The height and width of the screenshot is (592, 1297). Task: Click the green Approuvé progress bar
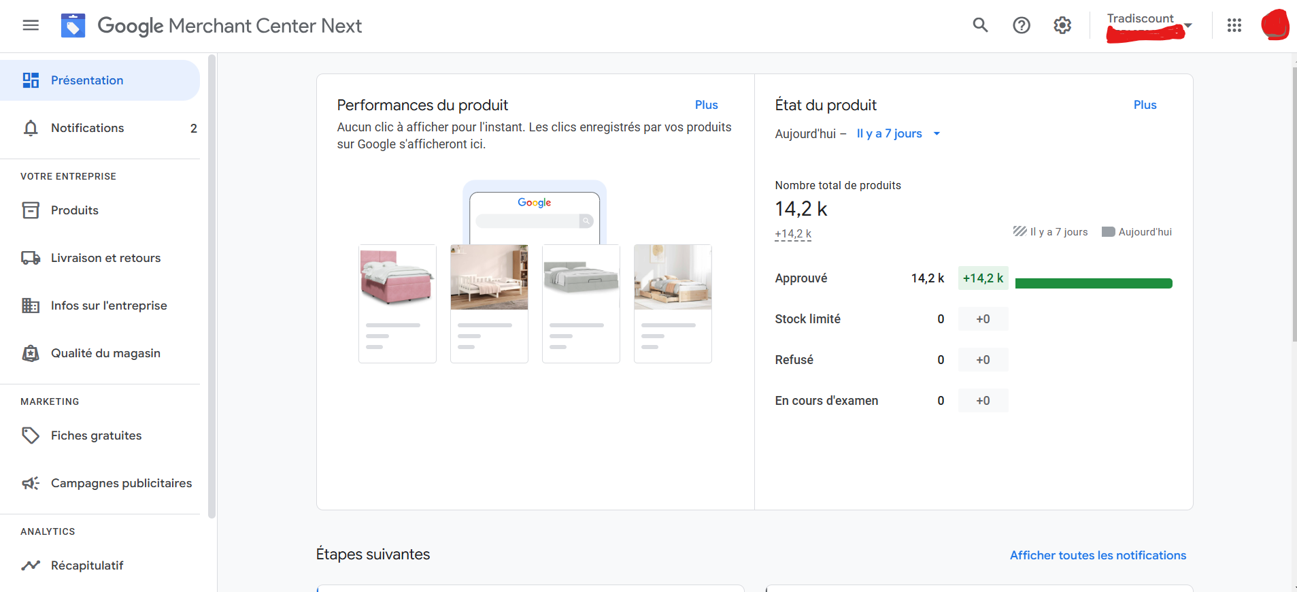pos(1094,283)
